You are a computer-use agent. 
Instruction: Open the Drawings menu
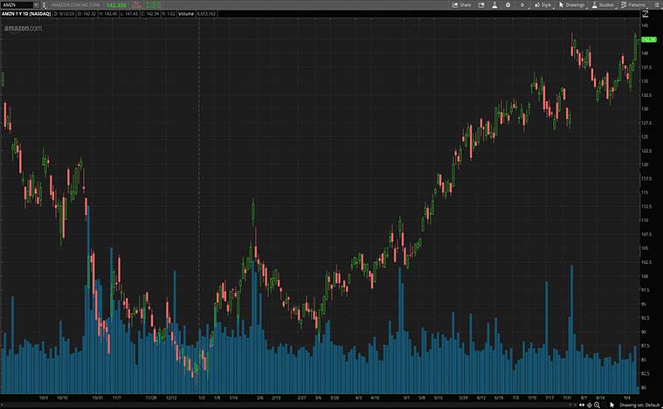[571, 4]
